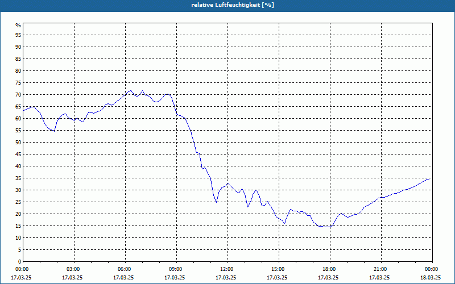The height and width of the screenshot is (284, 455).
Task: Choose the y-axis tick labeled 30
Action: pos(18,190)
